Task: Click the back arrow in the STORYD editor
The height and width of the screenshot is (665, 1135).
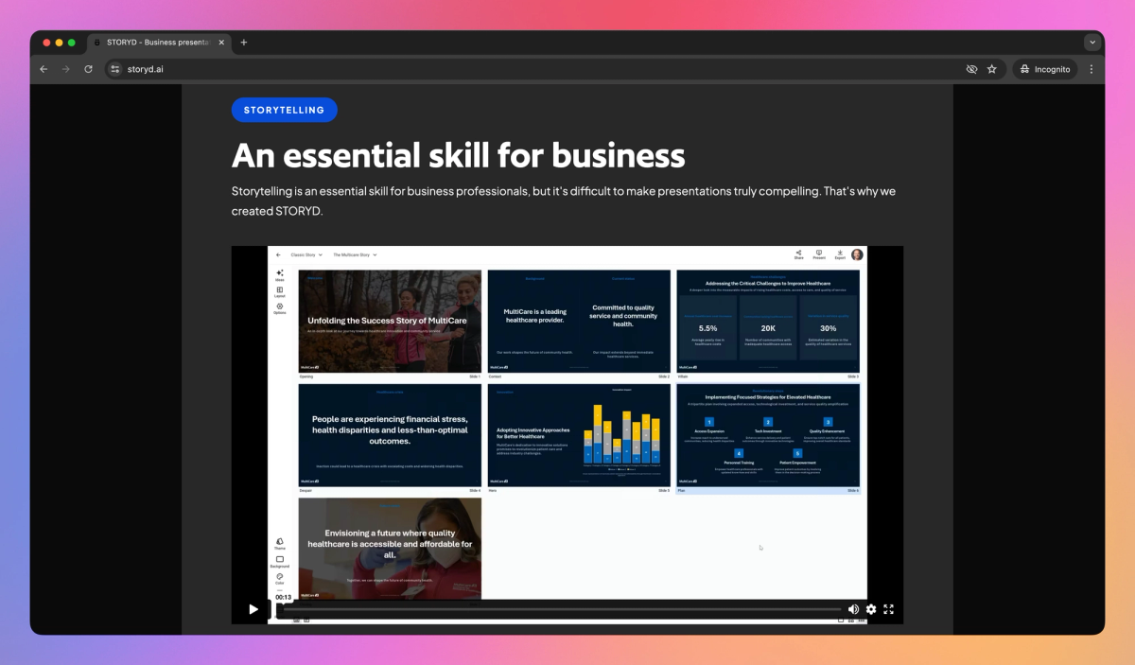Action: coord(279,254)
